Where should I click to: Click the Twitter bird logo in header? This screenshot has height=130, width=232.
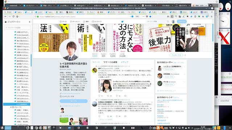tap(122, 22)
